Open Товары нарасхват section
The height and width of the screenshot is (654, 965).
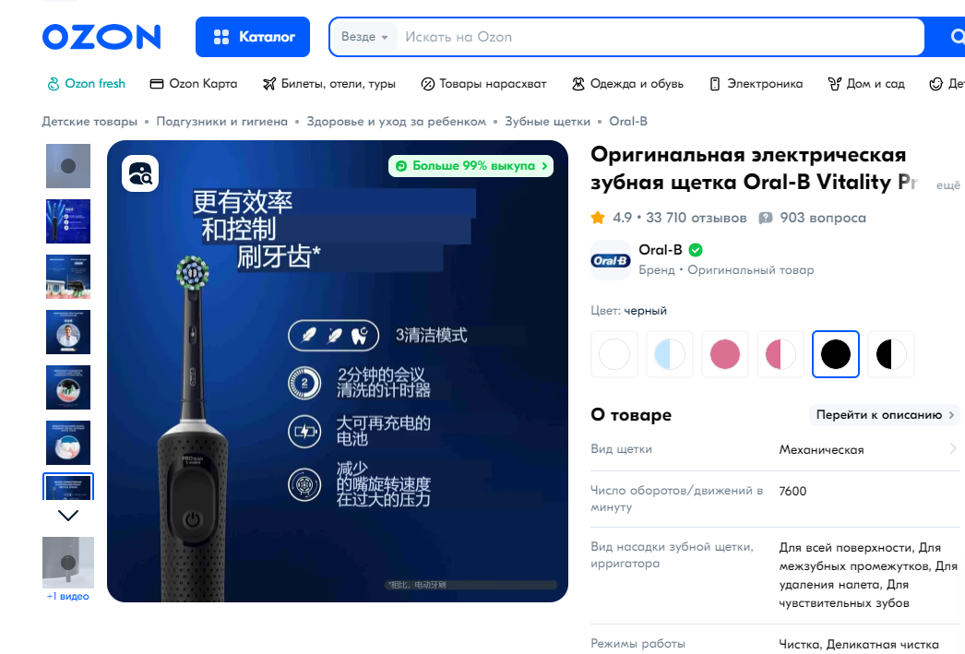(x=483, y=84)
